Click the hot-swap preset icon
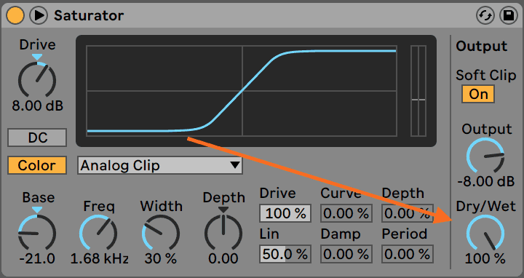Viewport: 524px width, 278px height. point(485,16)
